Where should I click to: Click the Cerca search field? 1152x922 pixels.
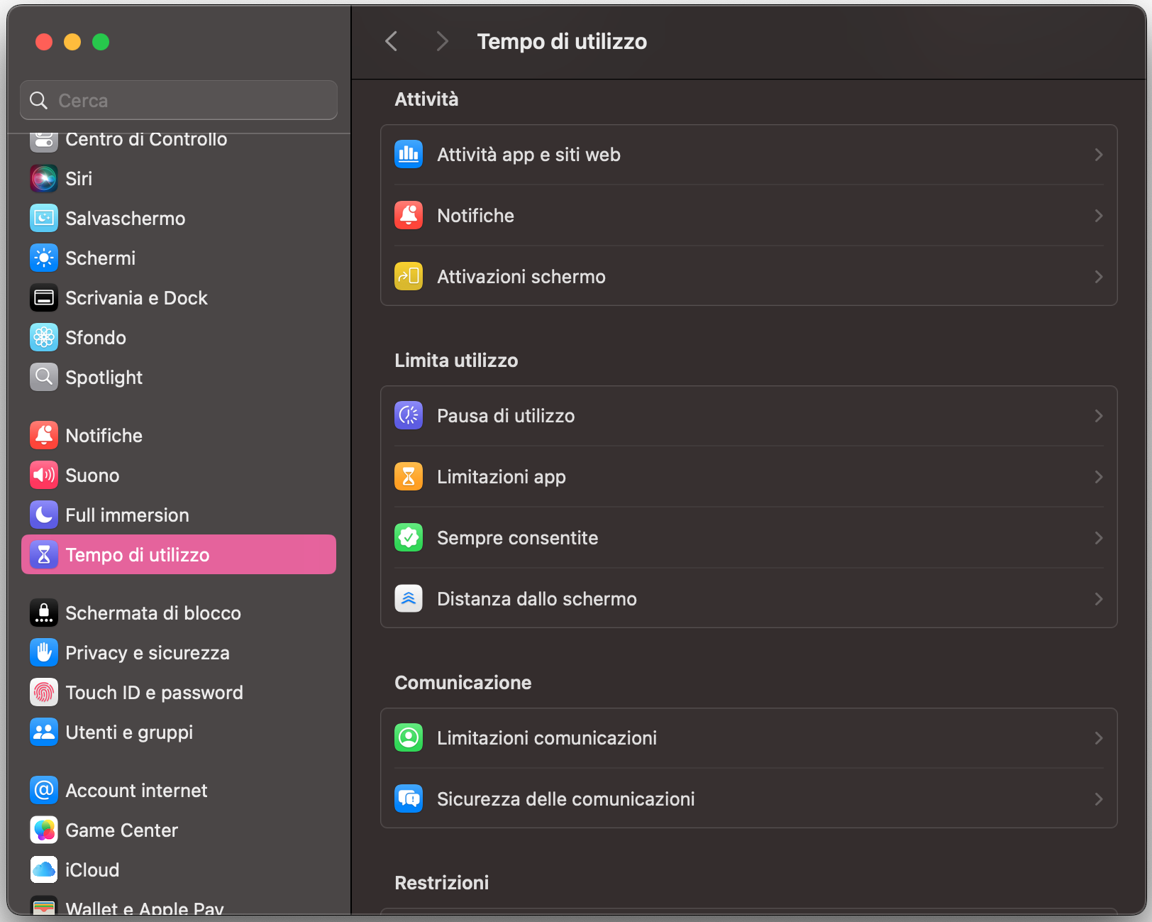click(x=178, y=100)
